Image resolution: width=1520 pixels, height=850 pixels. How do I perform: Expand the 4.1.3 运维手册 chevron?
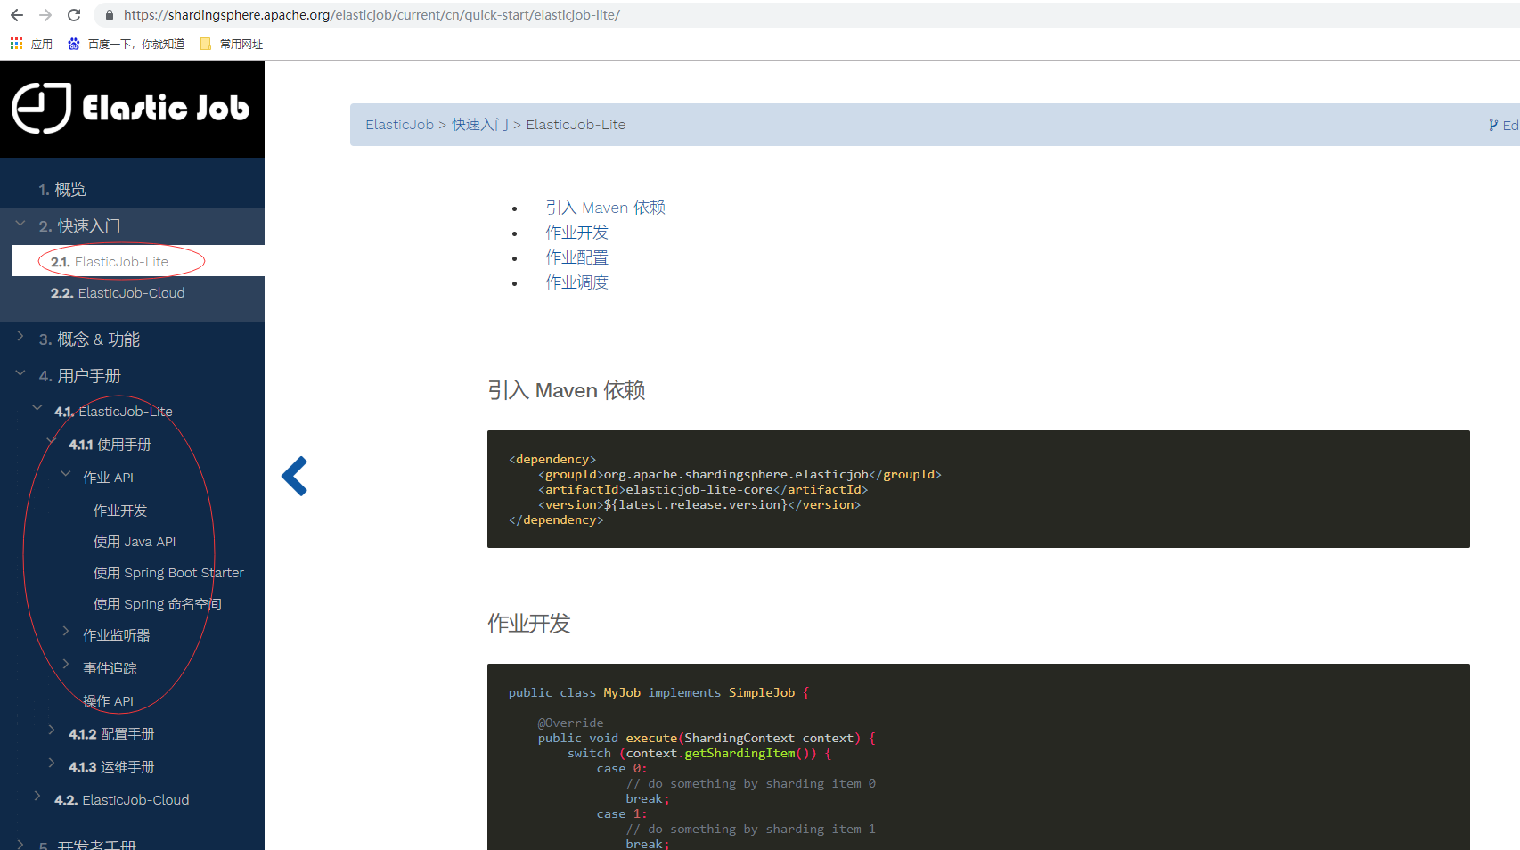pyautogui.click(x=52, y=764)
